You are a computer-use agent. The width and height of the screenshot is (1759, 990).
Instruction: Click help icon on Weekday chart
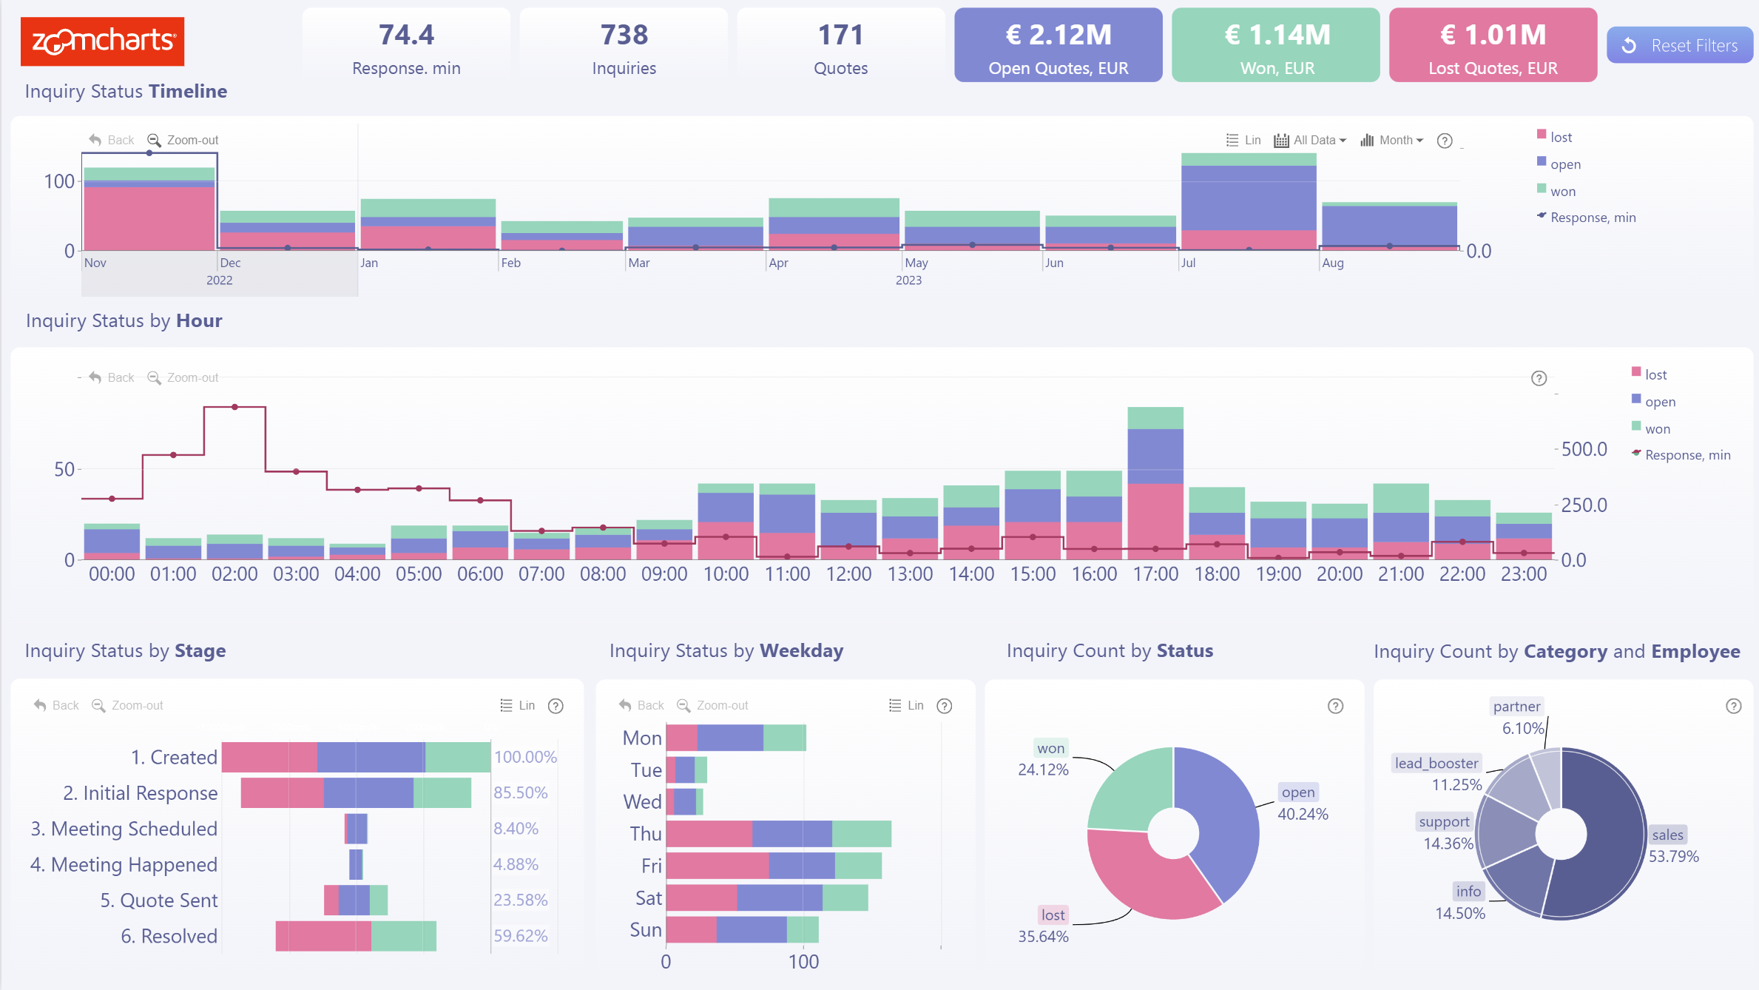[x=945, y=706]
